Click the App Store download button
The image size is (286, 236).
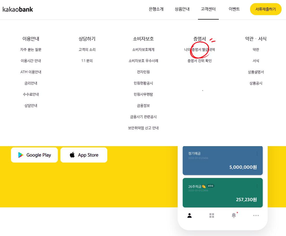tap(84, 155)
